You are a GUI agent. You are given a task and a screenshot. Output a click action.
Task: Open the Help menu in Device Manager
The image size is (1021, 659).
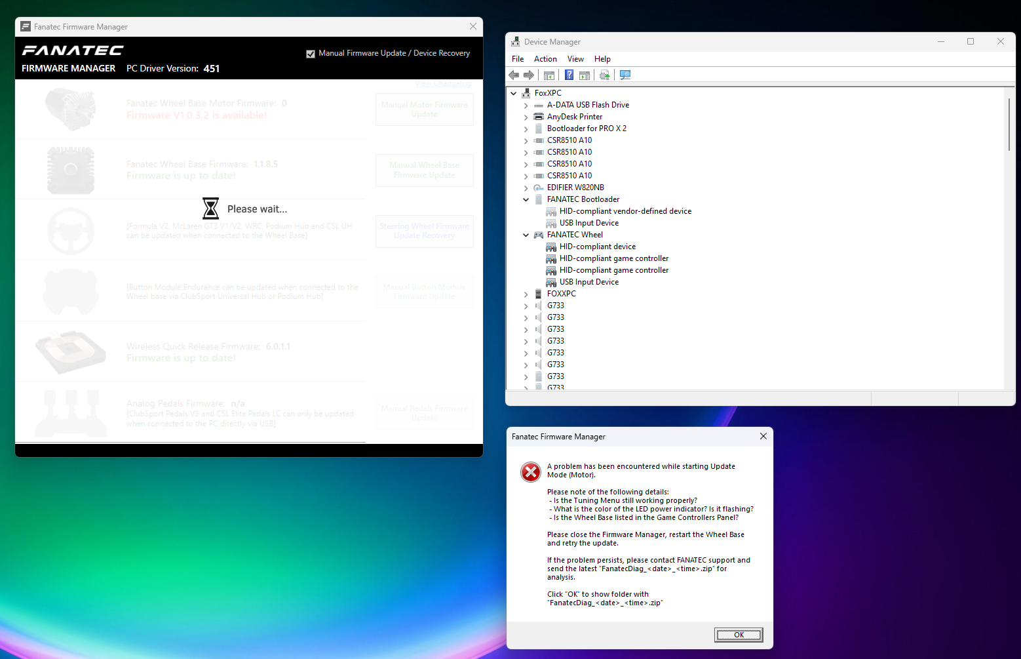tap(602, 59)
